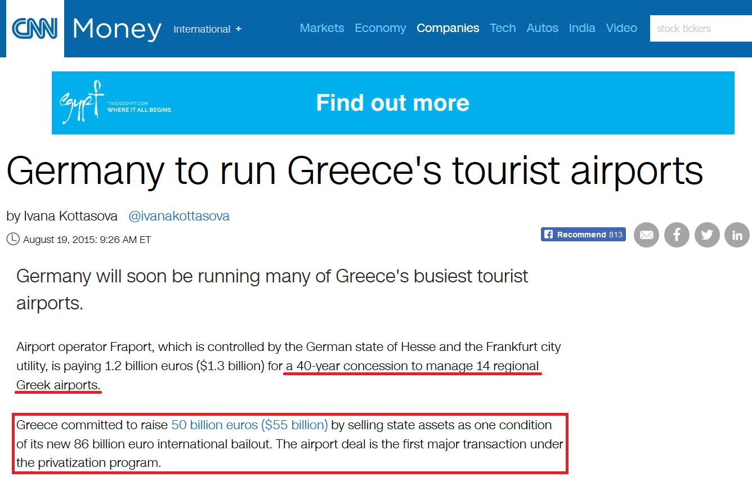Viewport: 752px width, 486px height.
Task: Open the Autos section
Action: click(543, 28)
